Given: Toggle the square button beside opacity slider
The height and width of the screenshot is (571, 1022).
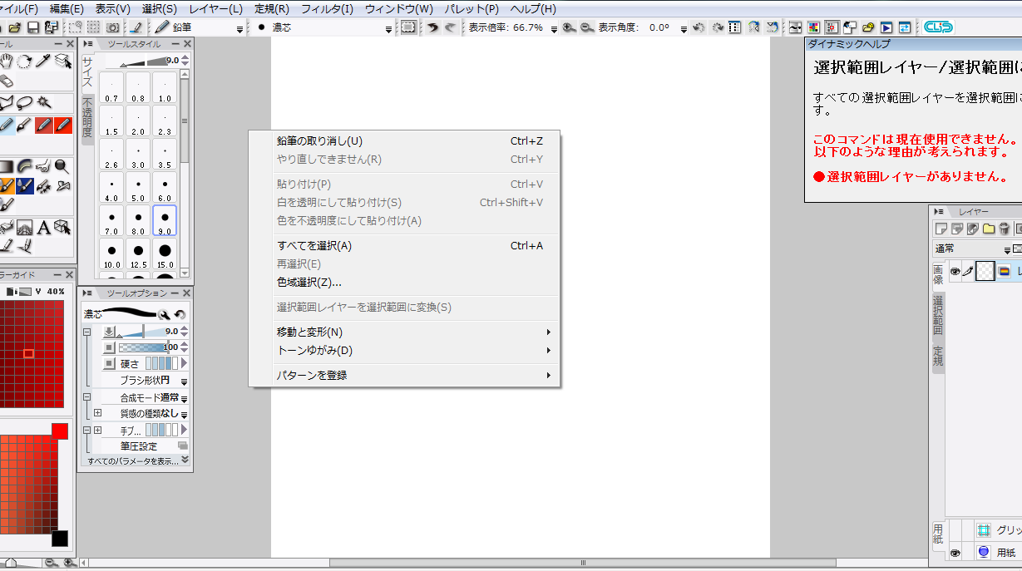Looking at the screenshot, I should click(x=109, y=347).
